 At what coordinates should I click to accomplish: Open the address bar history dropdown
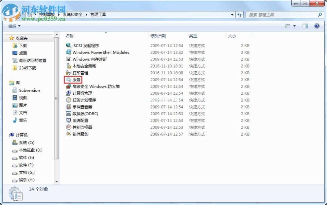232,15
